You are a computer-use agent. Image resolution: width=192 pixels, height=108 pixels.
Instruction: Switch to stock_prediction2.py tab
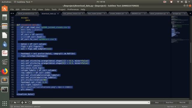(26, 14)
